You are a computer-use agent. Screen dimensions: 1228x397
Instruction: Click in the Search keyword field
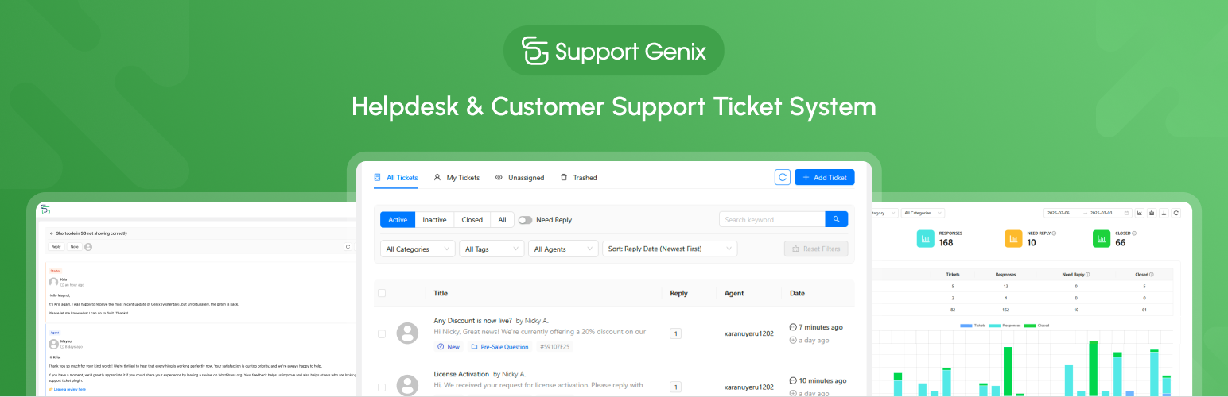(772, 219)
